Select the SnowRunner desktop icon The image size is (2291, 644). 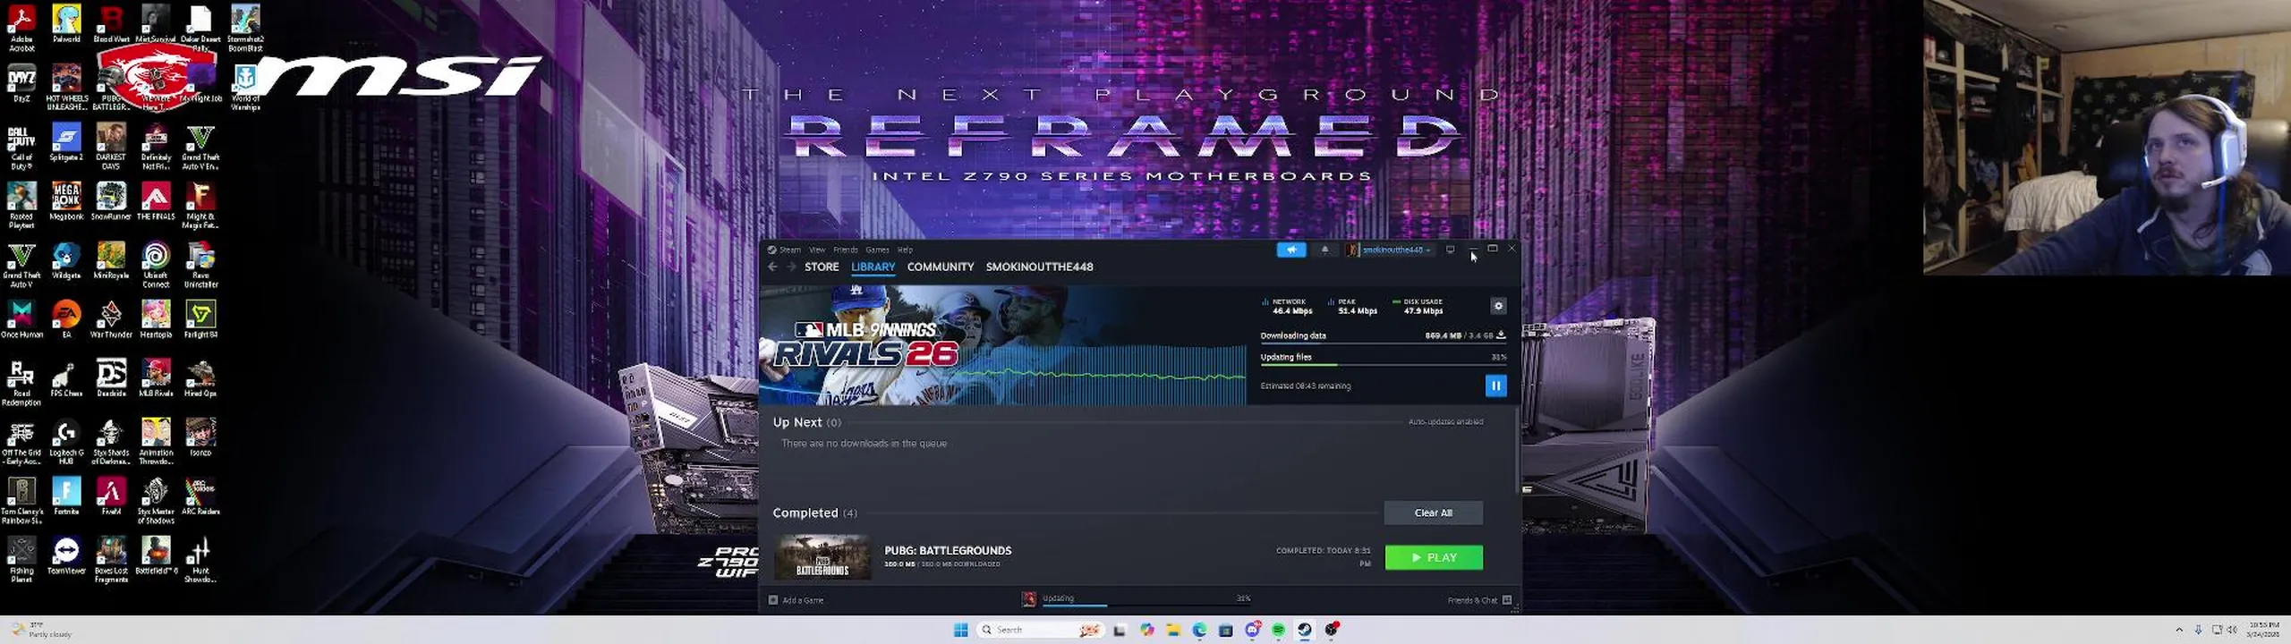(x=111, y=201)
